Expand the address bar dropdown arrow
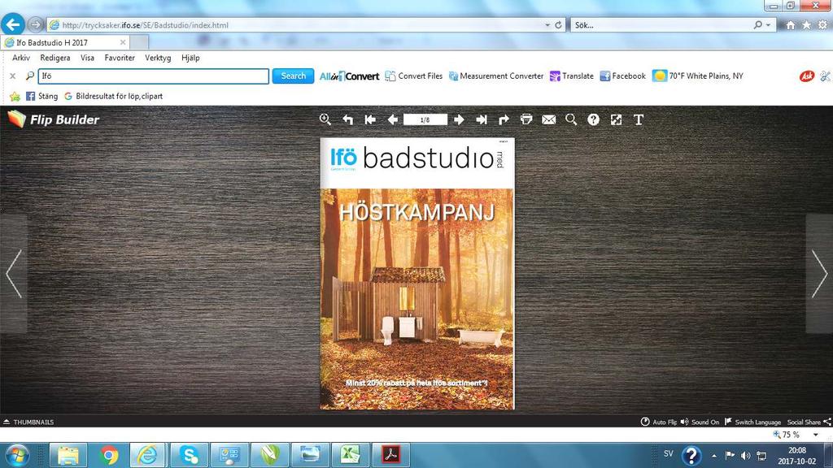Viewport: 833px width, 468px height. (547, 25)
